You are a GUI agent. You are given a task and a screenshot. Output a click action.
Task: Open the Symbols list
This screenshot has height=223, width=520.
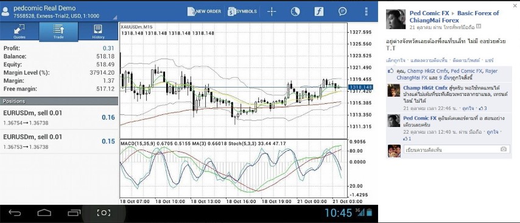242,12
